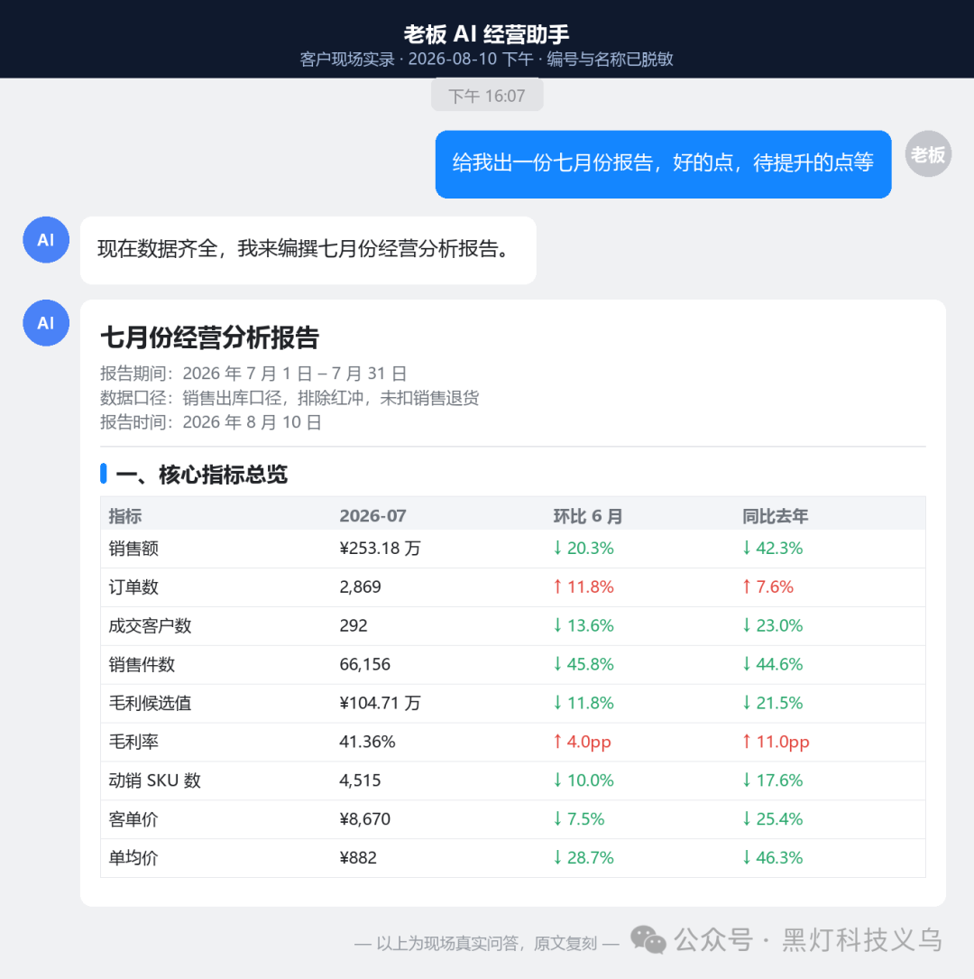974x979 pixels.
Task: Click the 订单数 row label
Action: point(133,586)
